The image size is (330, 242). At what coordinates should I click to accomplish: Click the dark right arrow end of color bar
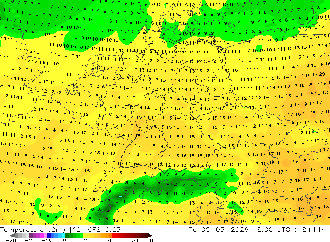click(150, 235)
